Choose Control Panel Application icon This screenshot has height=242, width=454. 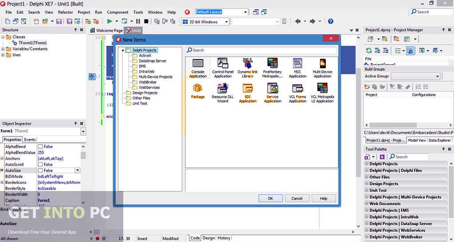point(223,68)
